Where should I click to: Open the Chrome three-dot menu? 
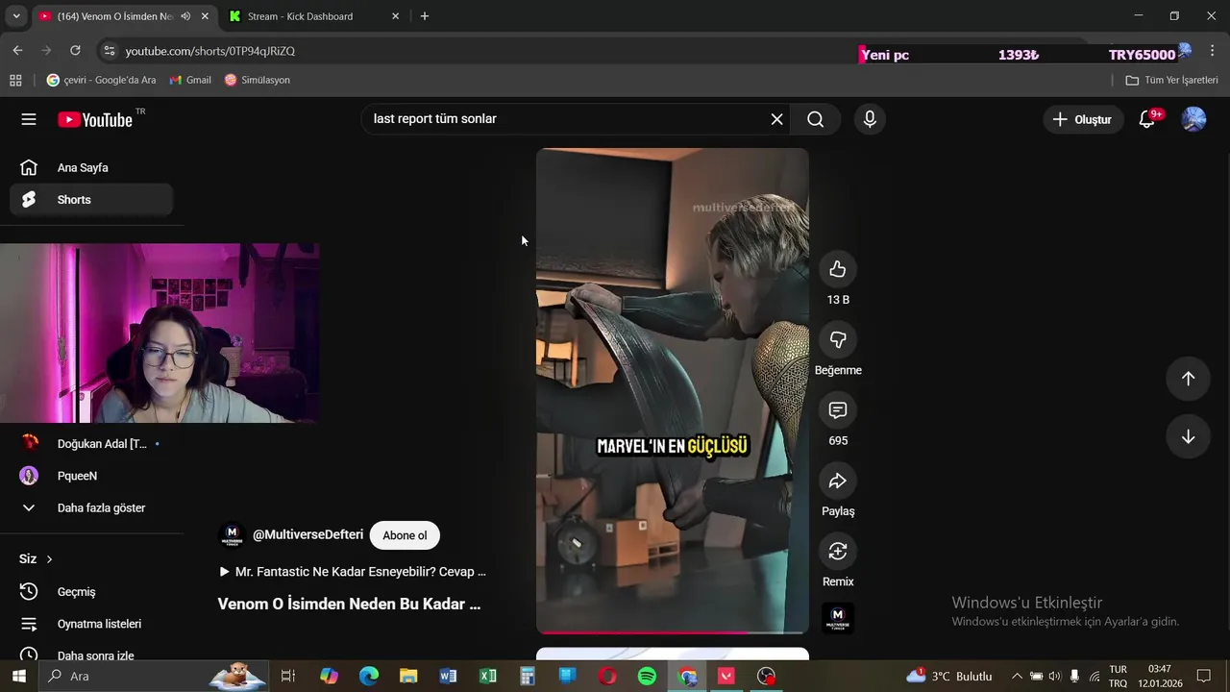(x=1212, y=51)
